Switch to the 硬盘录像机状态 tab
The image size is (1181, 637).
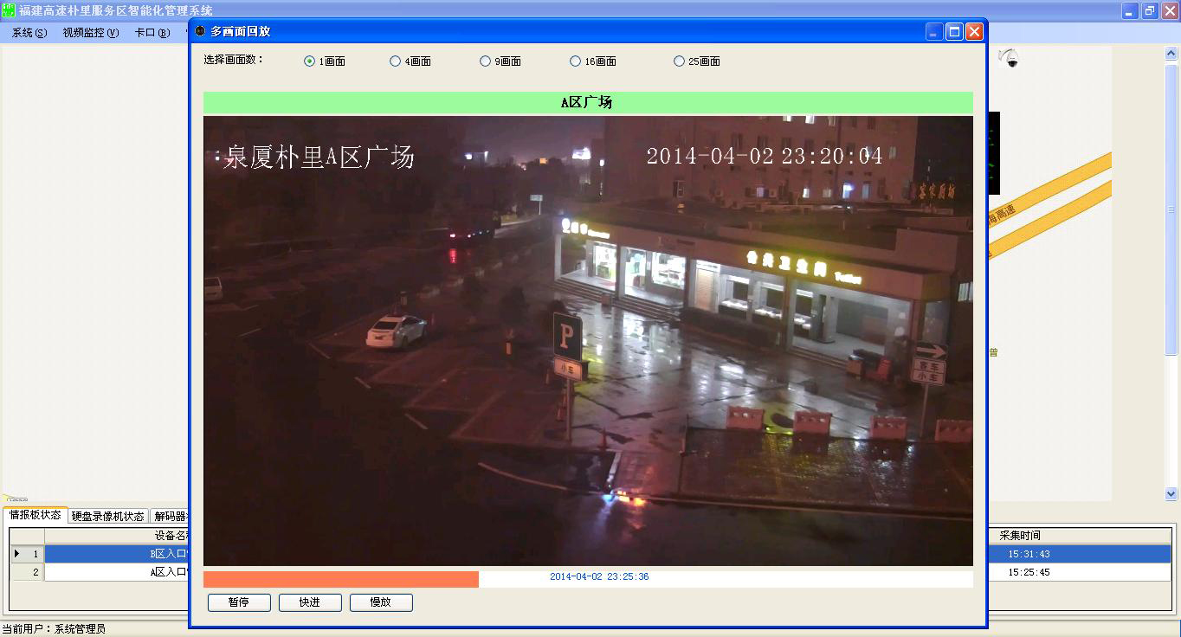(x=107, y=516)
